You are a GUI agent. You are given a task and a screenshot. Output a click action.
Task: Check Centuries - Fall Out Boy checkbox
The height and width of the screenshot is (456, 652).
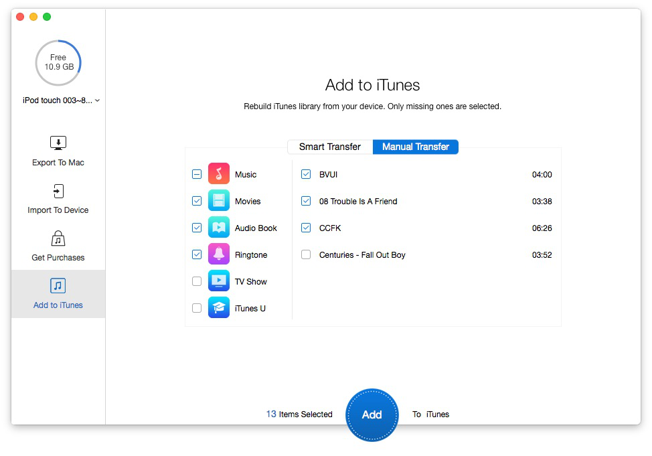click(306, 254)
